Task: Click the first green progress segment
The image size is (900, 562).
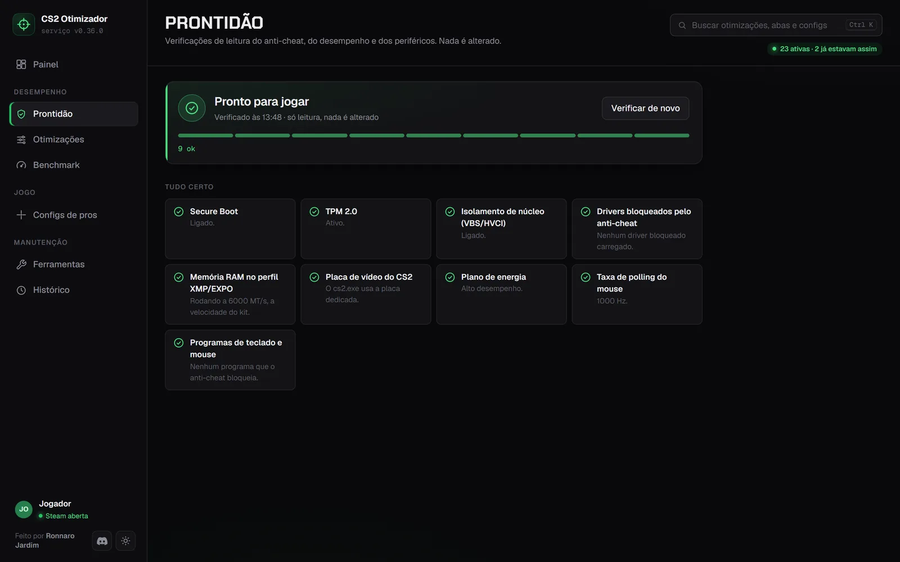Action: coord(205,135)
